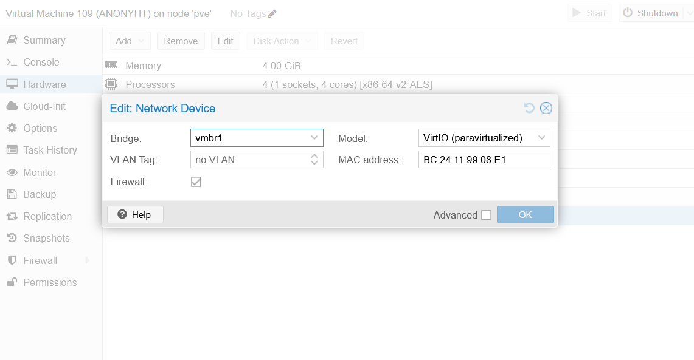Viewport: 694px width, 360px height.
Task: Click the Shutdown button
Action: point(651,13)
